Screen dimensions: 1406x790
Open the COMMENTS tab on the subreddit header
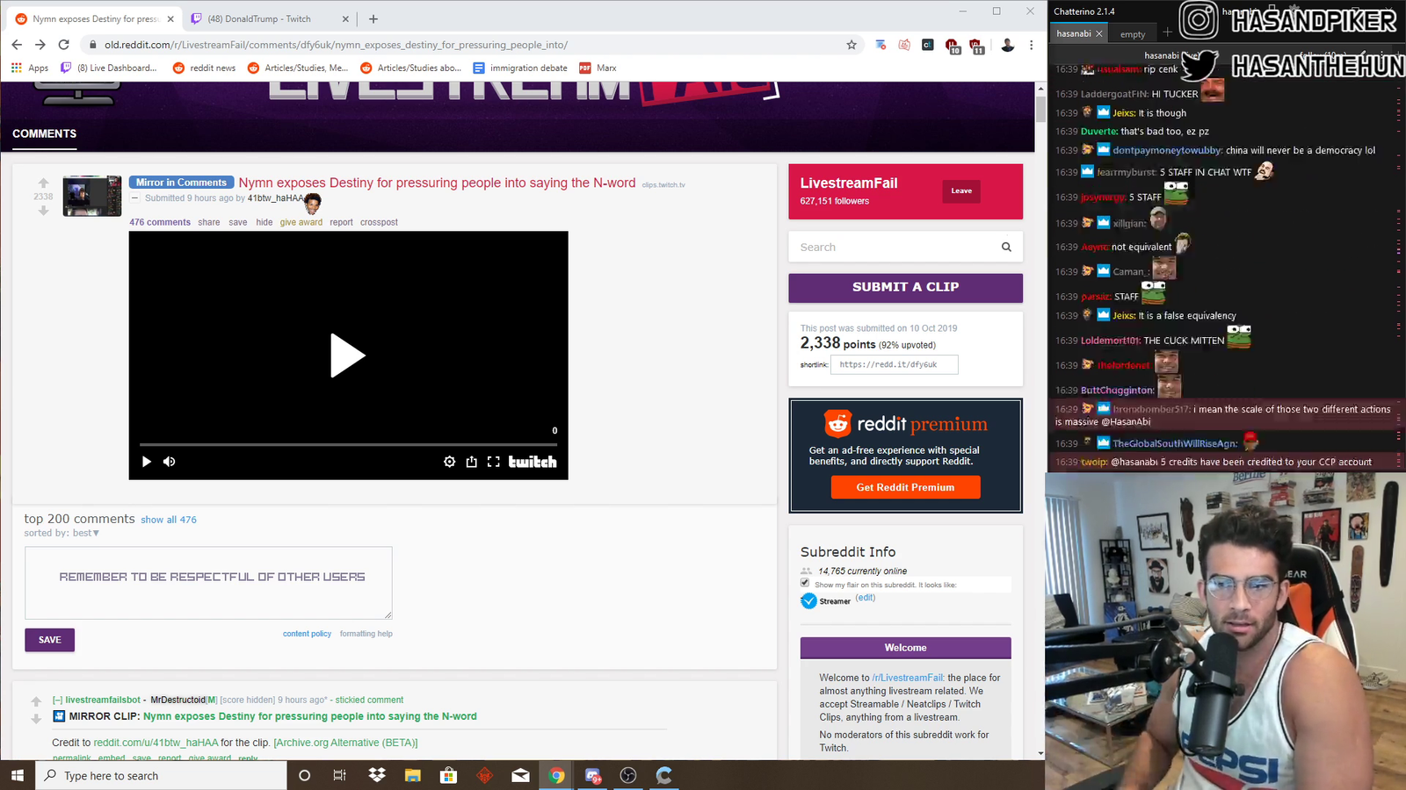pyautogui.click(x=44, y=133)
